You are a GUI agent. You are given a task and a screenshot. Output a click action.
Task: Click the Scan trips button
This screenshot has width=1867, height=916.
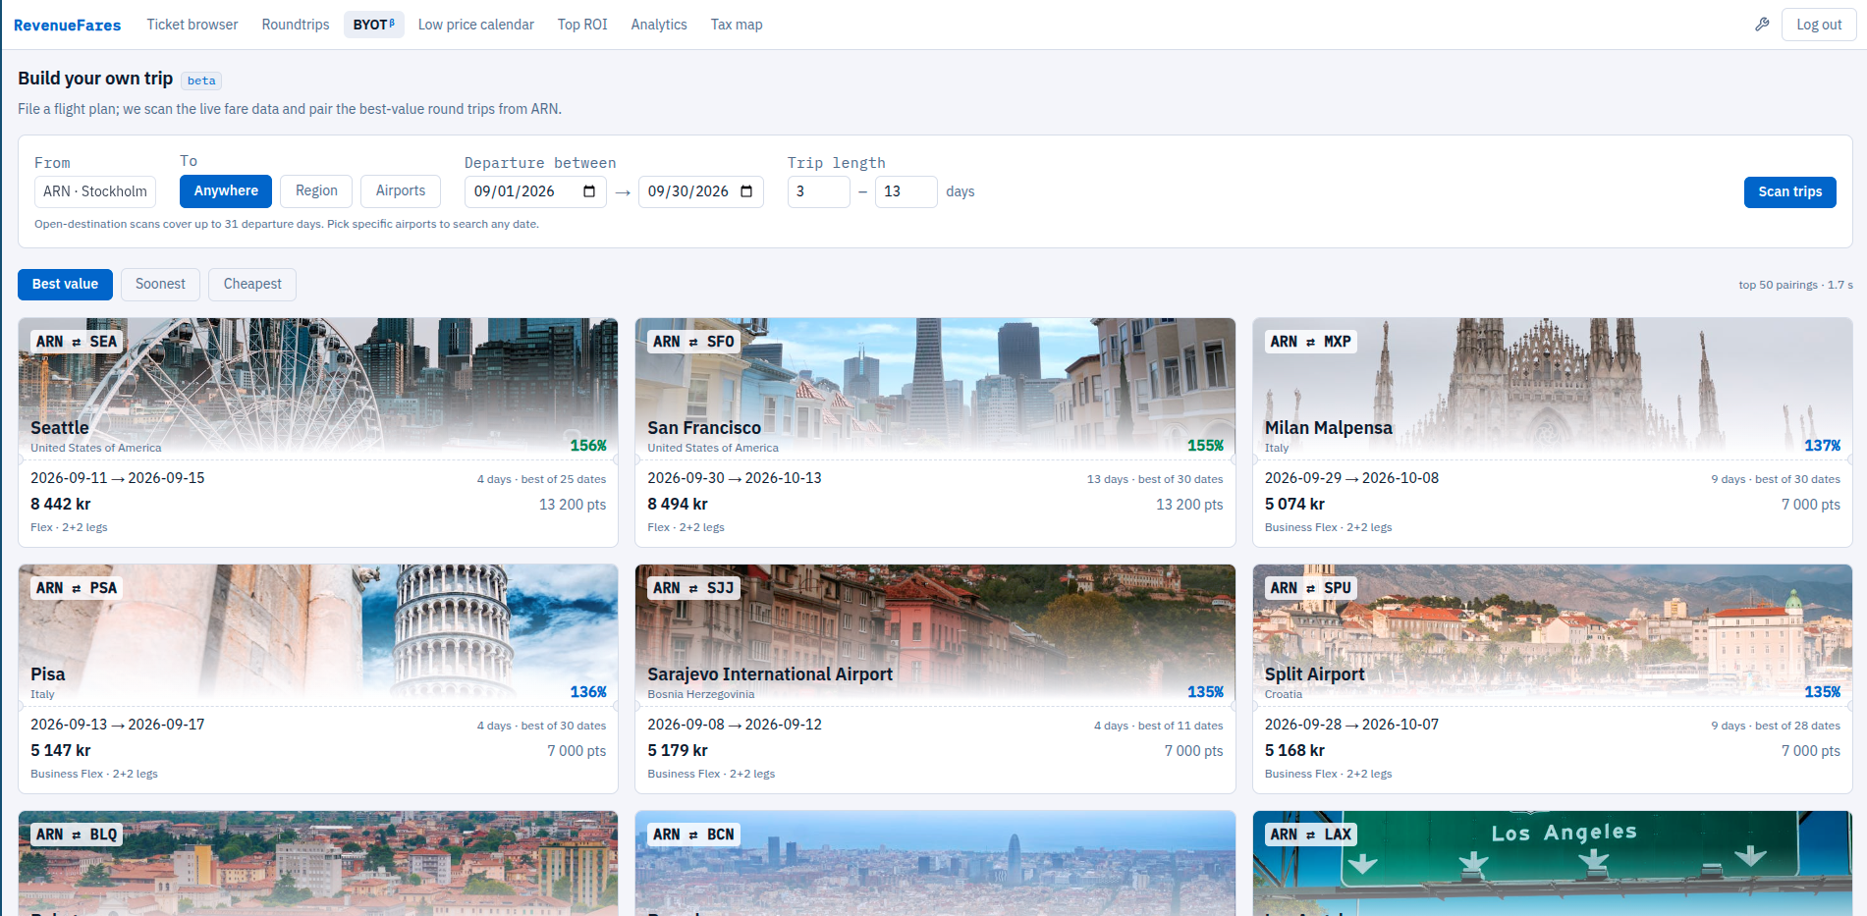tap(1789, 192)
